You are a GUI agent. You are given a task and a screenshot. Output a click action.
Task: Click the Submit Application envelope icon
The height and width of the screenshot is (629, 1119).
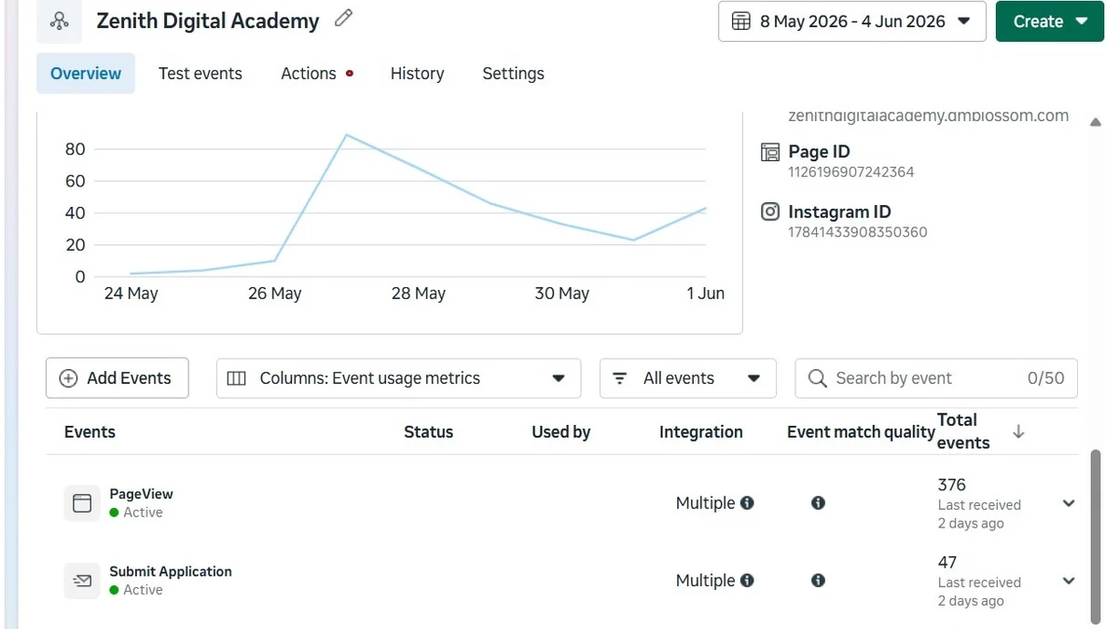pyautogui.click(x=82, y=581)
